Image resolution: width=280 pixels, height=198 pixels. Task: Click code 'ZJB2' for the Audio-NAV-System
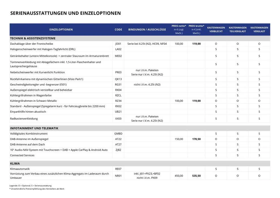pos(118,150)
